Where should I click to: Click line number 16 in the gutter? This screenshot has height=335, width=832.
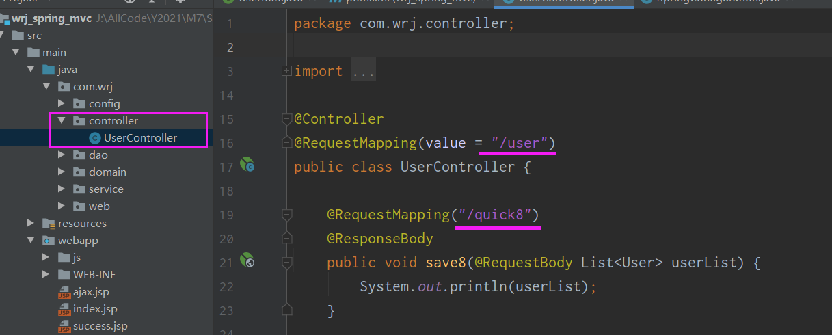click(x=226, y=143)
